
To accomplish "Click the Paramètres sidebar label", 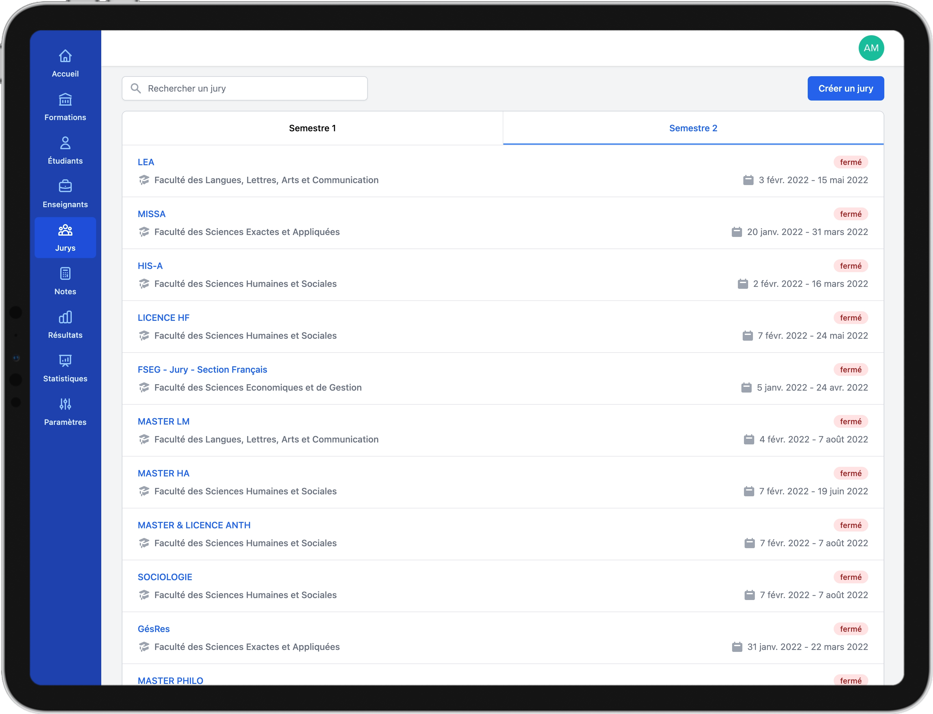I will 65,422.
